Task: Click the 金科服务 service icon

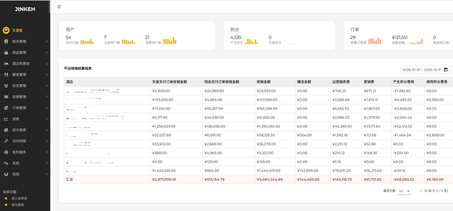Action: [x=6, y=152]
